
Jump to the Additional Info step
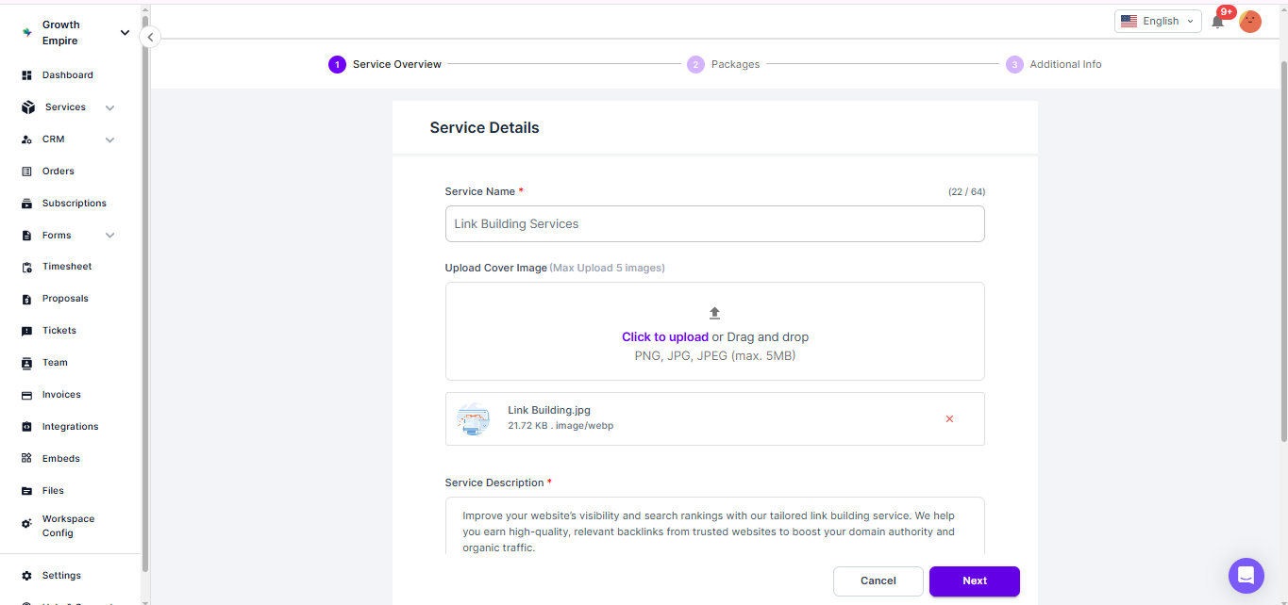tap(1014, 64)
